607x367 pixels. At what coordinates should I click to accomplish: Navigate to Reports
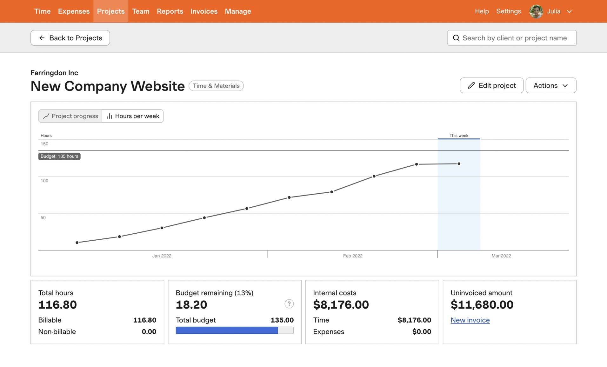[170, 11]
